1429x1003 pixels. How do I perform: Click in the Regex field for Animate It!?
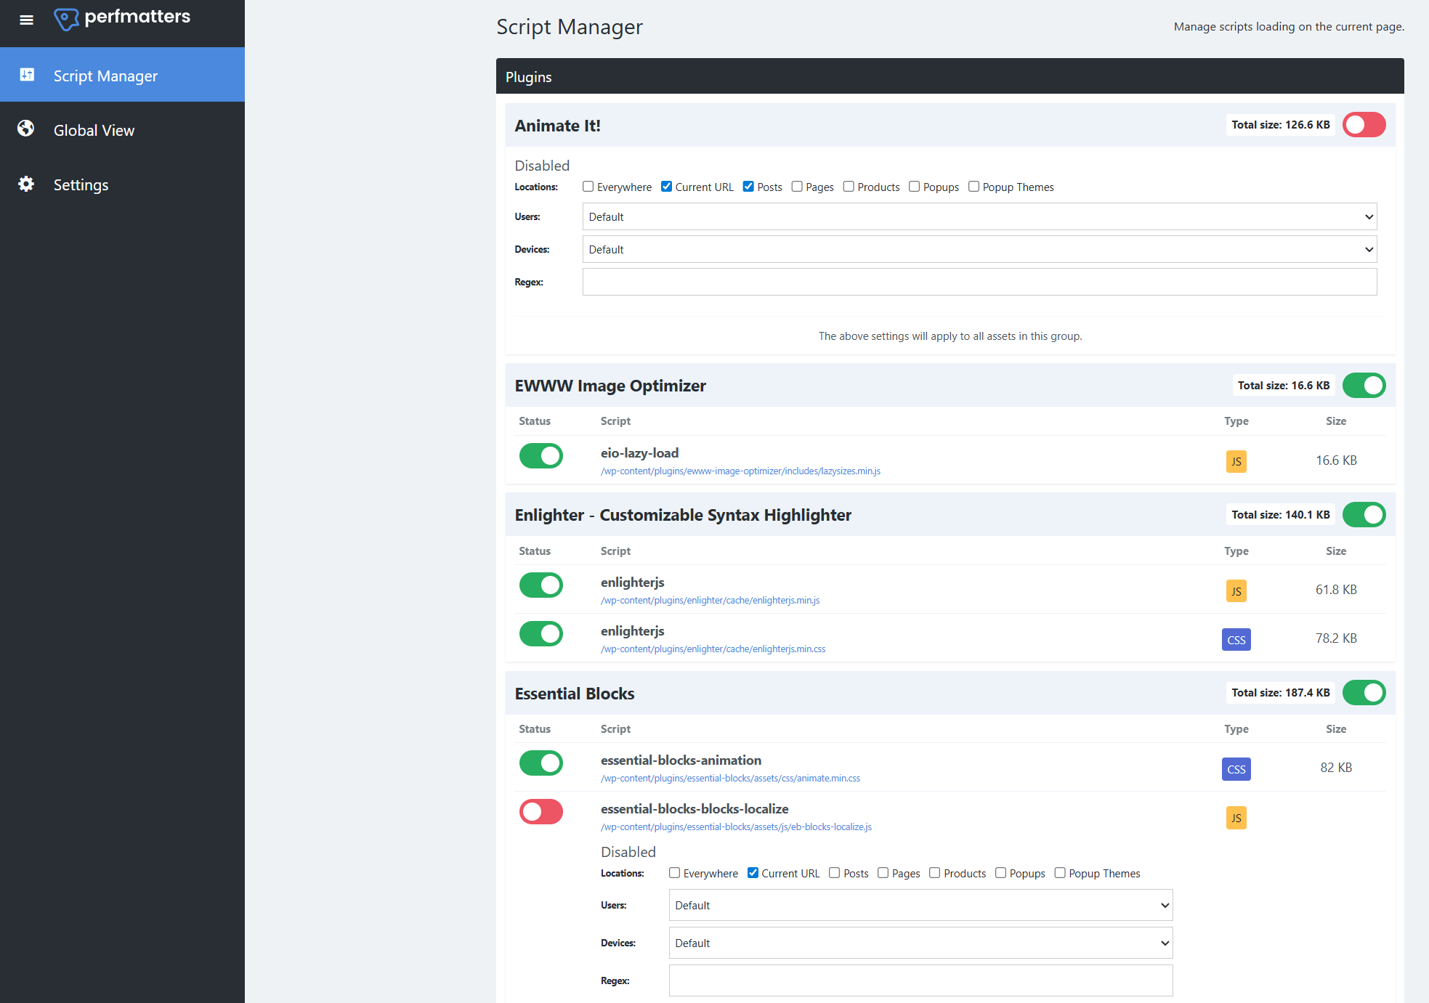979,282
